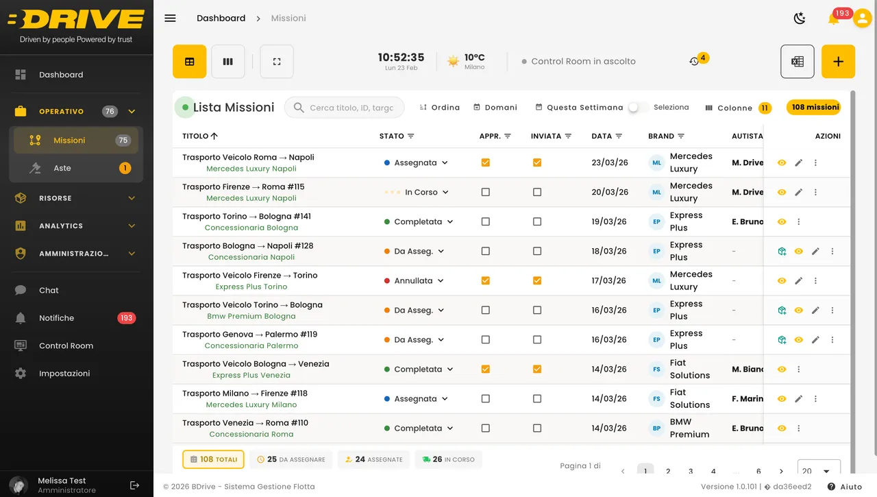Toggle dark mode moon icon
Screen dimensions: 877x497
800,19
